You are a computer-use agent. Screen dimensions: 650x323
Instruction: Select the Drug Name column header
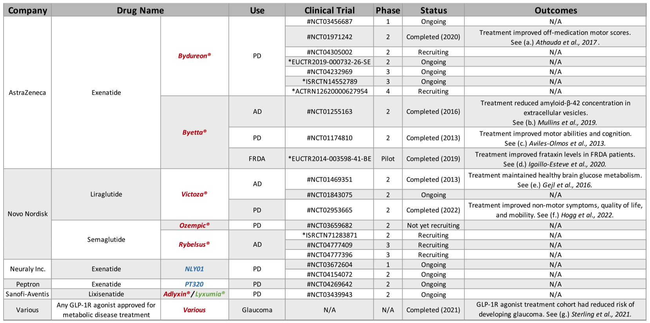[140, 11]
